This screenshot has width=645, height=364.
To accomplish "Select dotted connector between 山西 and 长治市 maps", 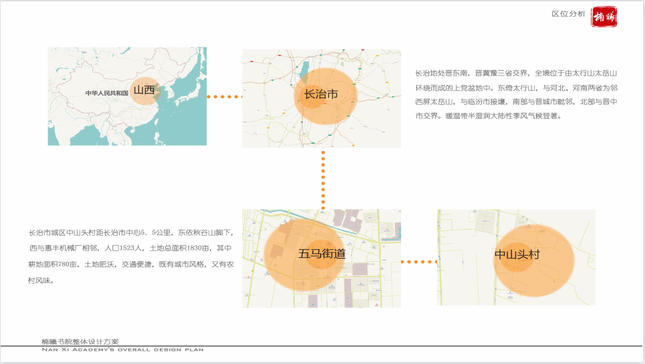I will (x=224, y=97).
